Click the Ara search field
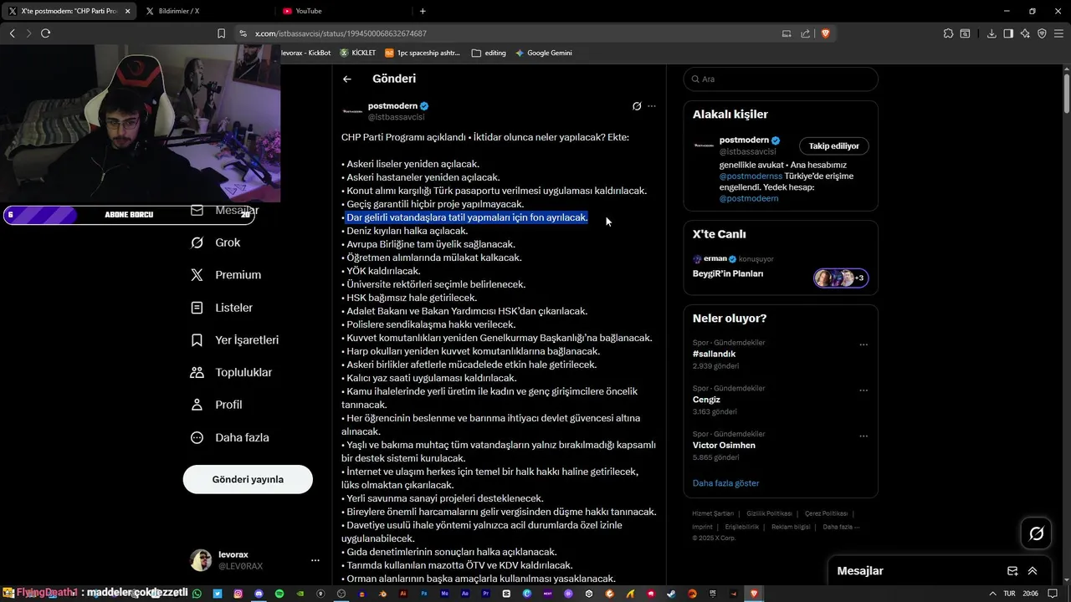 781,79
